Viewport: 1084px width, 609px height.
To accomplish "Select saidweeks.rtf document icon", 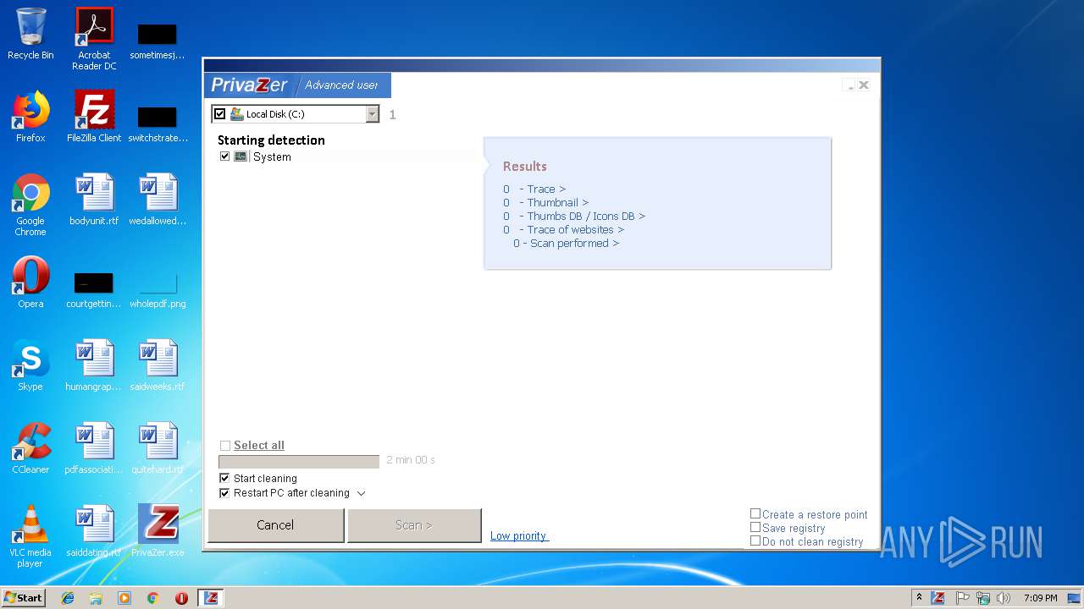I will 158,365.
